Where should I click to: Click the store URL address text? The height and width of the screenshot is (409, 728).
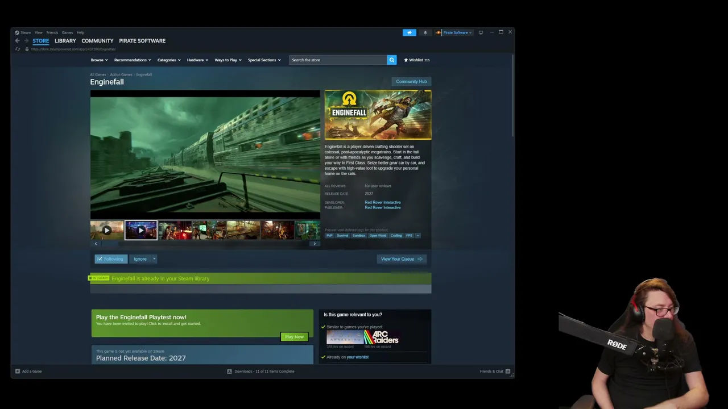73,49
